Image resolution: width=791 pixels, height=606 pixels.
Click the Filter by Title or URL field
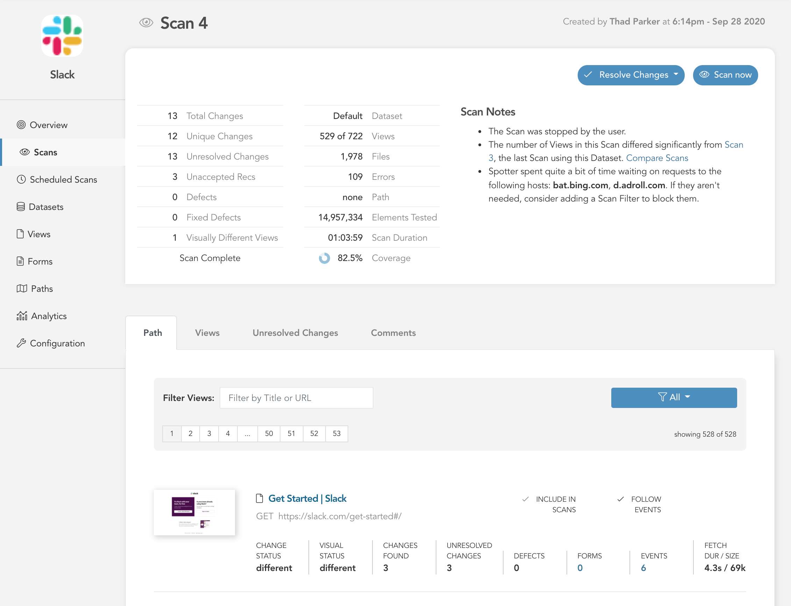[296, 398]
